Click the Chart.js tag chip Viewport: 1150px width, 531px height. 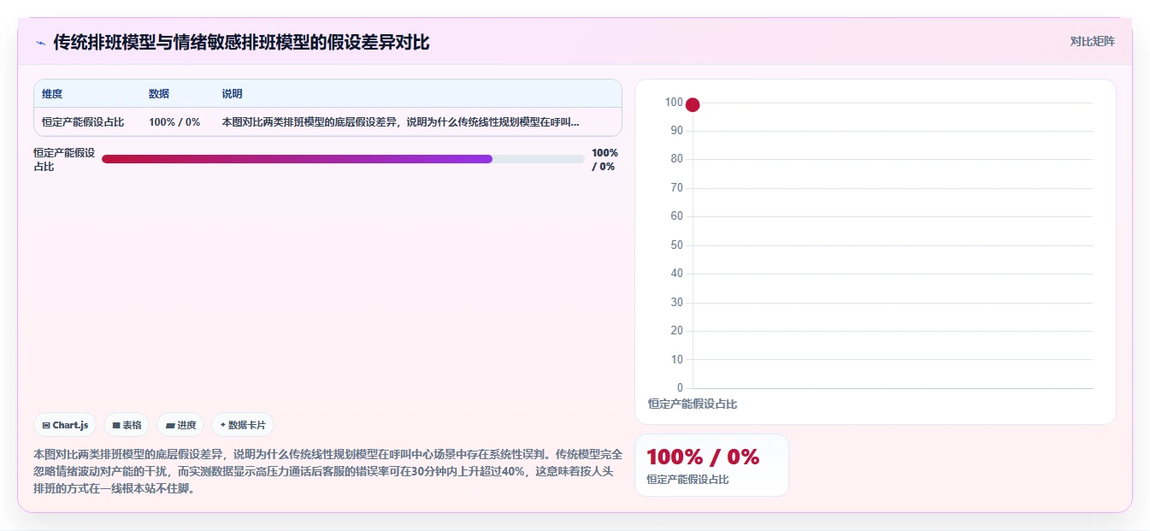click(x=65, y=425)
